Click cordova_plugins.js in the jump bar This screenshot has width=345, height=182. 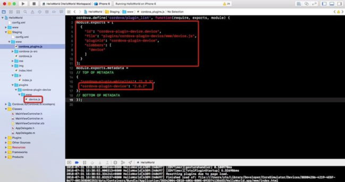pyautogui.click(x=151, y=12)
